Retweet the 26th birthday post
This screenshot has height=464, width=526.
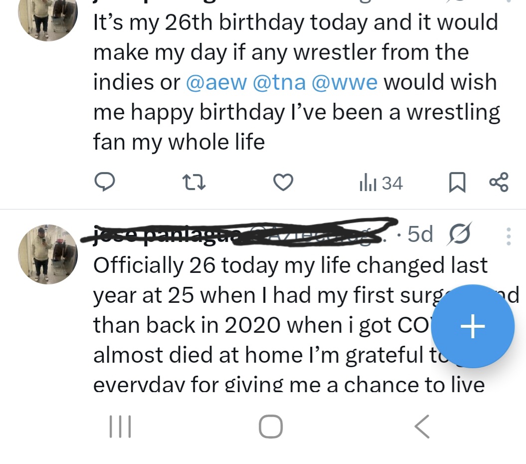[x=194, y=183]
